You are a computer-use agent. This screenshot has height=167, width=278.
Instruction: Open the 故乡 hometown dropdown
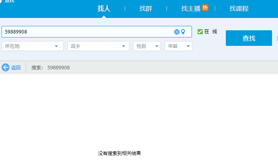(98, 46)
